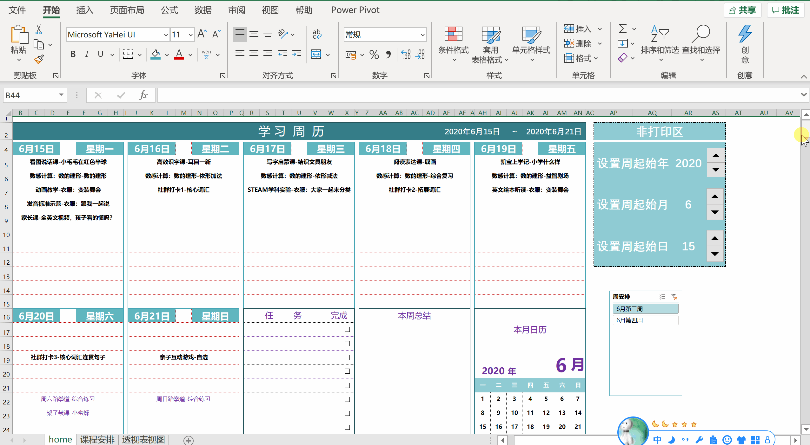Click the Format Painter brush icon

point(39,59)
